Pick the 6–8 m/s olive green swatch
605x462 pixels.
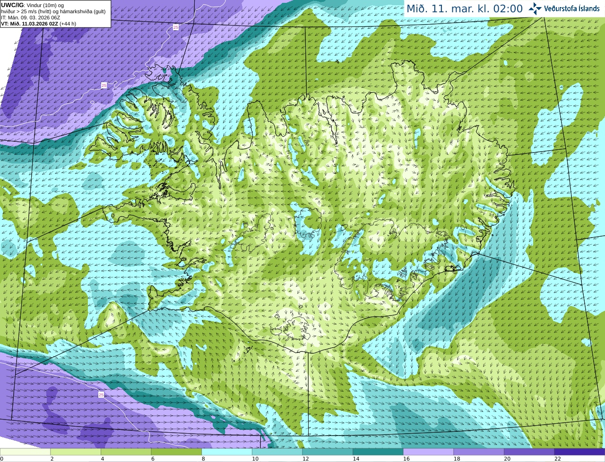(176, 452)
